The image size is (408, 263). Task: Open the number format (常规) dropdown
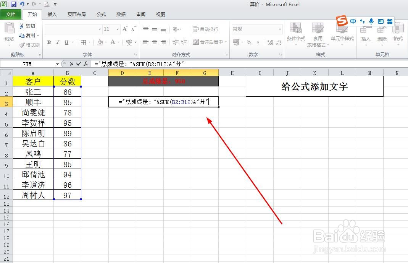[x=280, y=29]
